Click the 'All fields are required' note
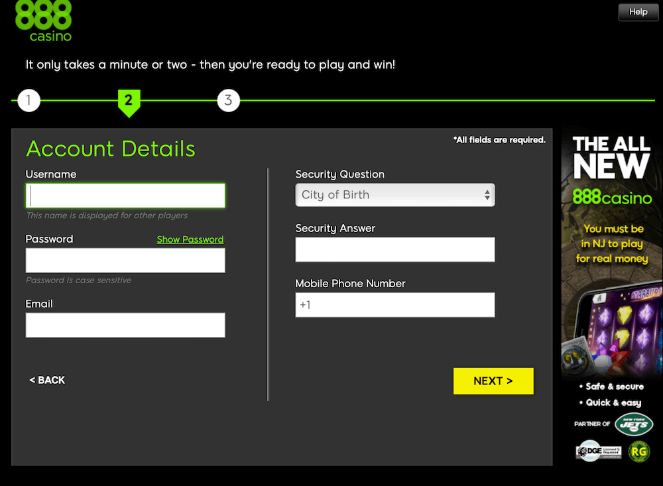663x486 pixels. coord(499,140)
